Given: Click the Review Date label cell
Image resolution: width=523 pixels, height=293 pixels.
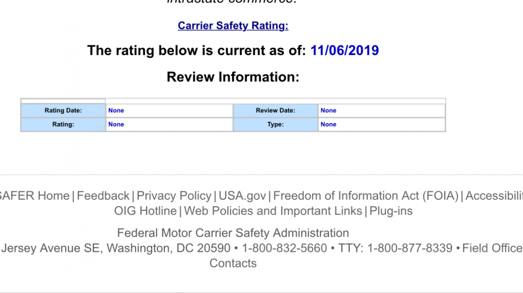Looking at the screenshot, I should (x=275, y=110).
